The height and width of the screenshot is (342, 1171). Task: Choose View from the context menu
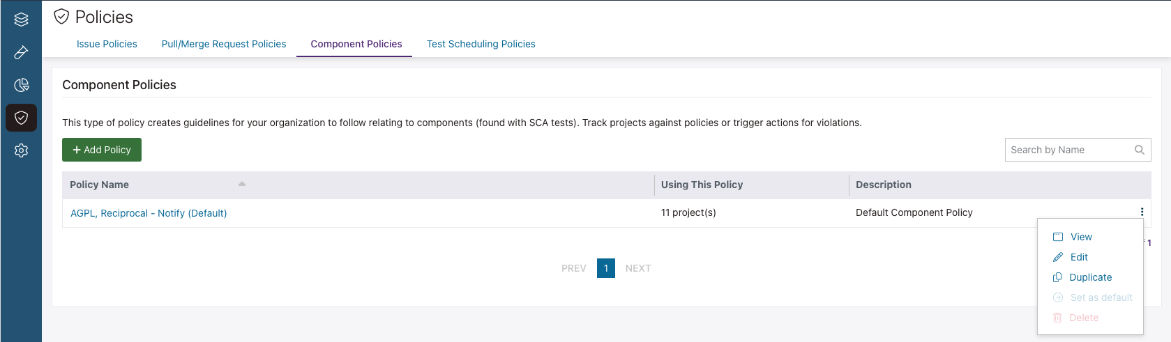pos(1080,237)
